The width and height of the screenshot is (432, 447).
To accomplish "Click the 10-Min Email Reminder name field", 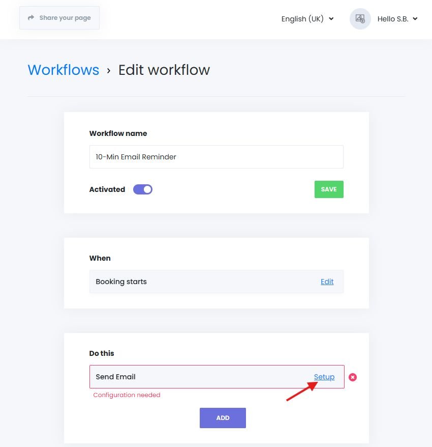I will (216, 157).
